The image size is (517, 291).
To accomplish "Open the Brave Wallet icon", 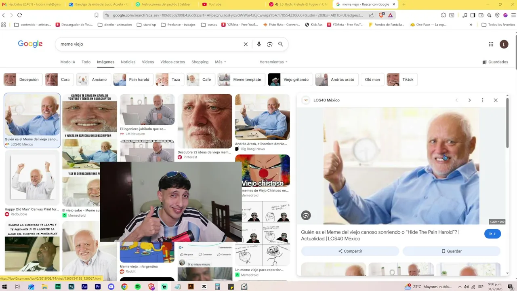I will click(481, 15).
